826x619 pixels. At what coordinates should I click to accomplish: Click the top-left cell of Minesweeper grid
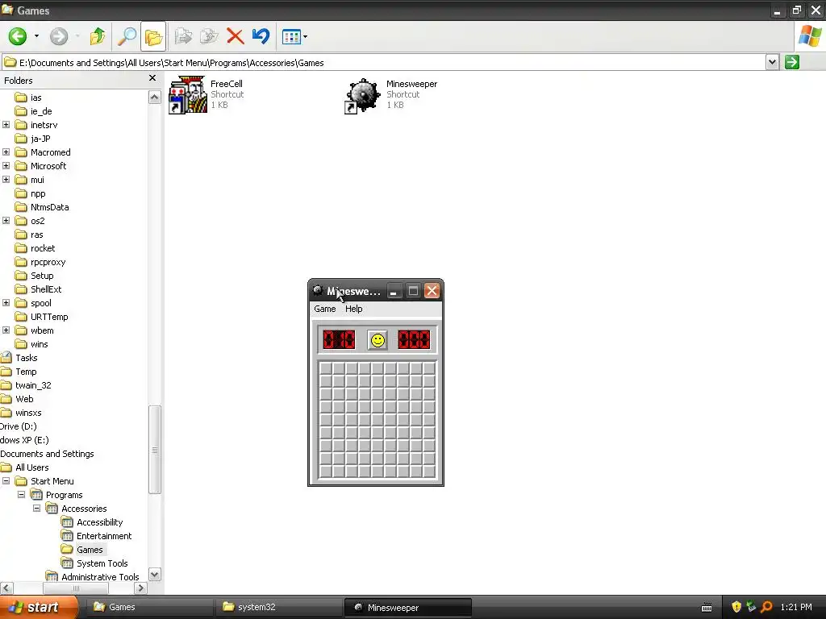(326, 368)
